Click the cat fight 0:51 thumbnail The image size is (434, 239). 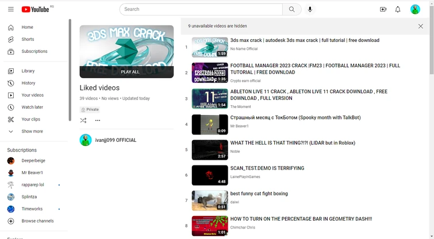pos(210,201)
